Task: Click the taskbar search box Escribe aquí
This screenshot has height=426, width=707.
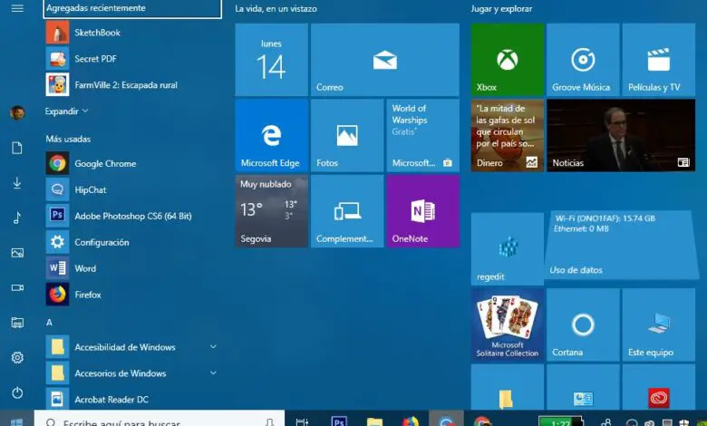Action: (x=160, y=419)
